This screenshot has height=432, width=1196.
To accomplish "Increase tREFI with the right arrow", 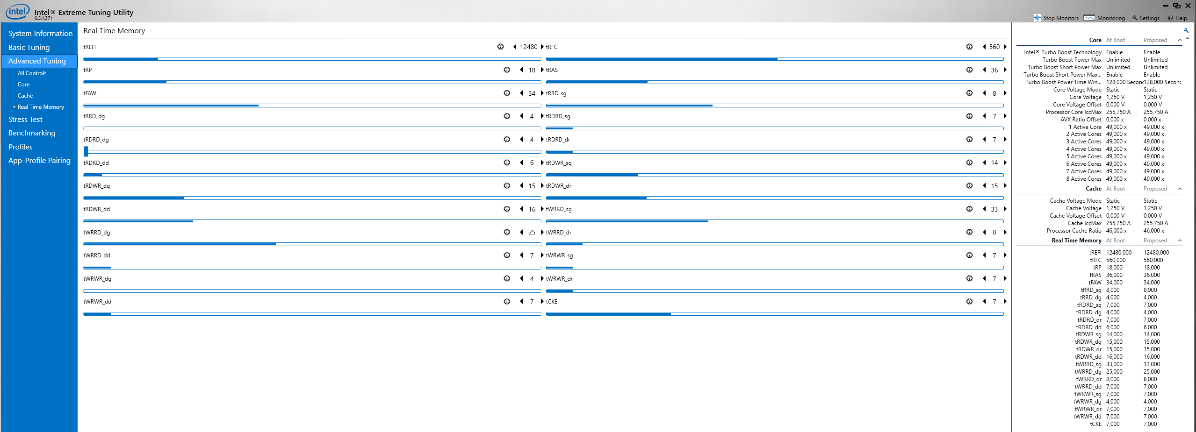I will (542, 47).
